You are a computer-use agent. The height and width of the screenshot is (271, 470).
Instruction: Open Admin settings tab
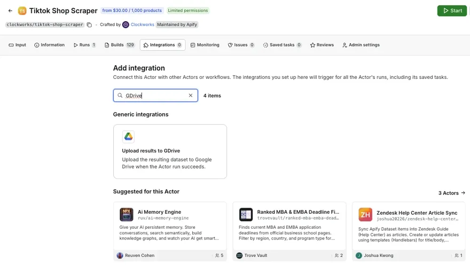(361, 45)
